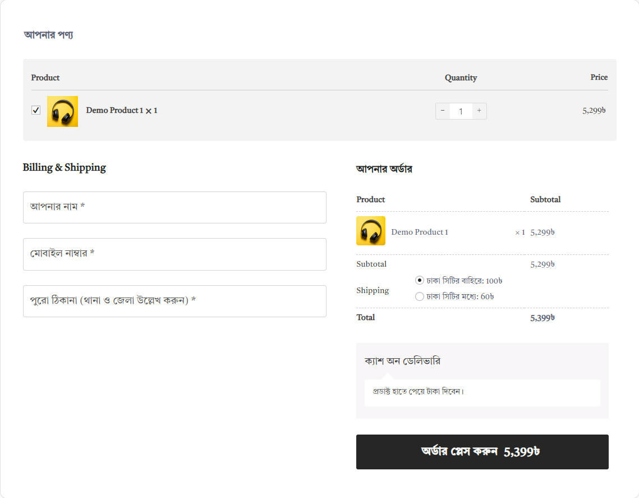Open 'Demo Product 1' in the order summary
Image resolution: width=639 pixels, height=498 pixels.
pos(419,232)
